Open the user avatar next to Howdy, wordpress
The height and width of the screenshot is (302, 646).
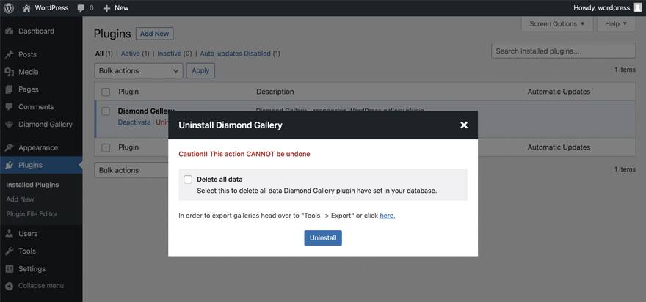click(637, 8)
